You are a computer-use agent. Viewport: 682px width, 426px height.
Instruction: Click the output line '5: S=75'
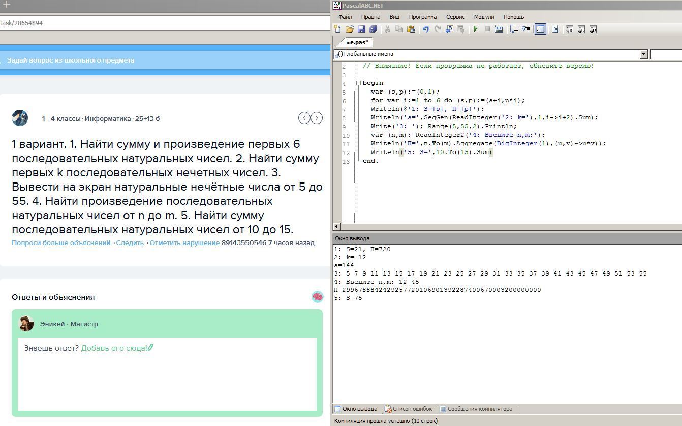click(x=348, y=298)
